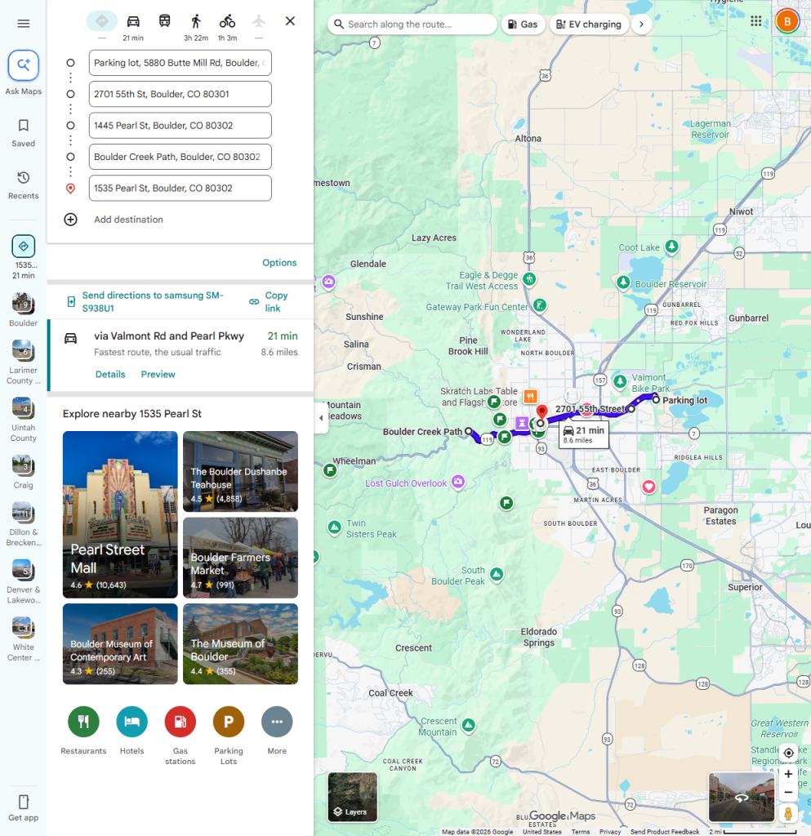Edit the 1445 Pearl St stop field
This screenshot has width=811, height=836.
click(x=180, y=125)
